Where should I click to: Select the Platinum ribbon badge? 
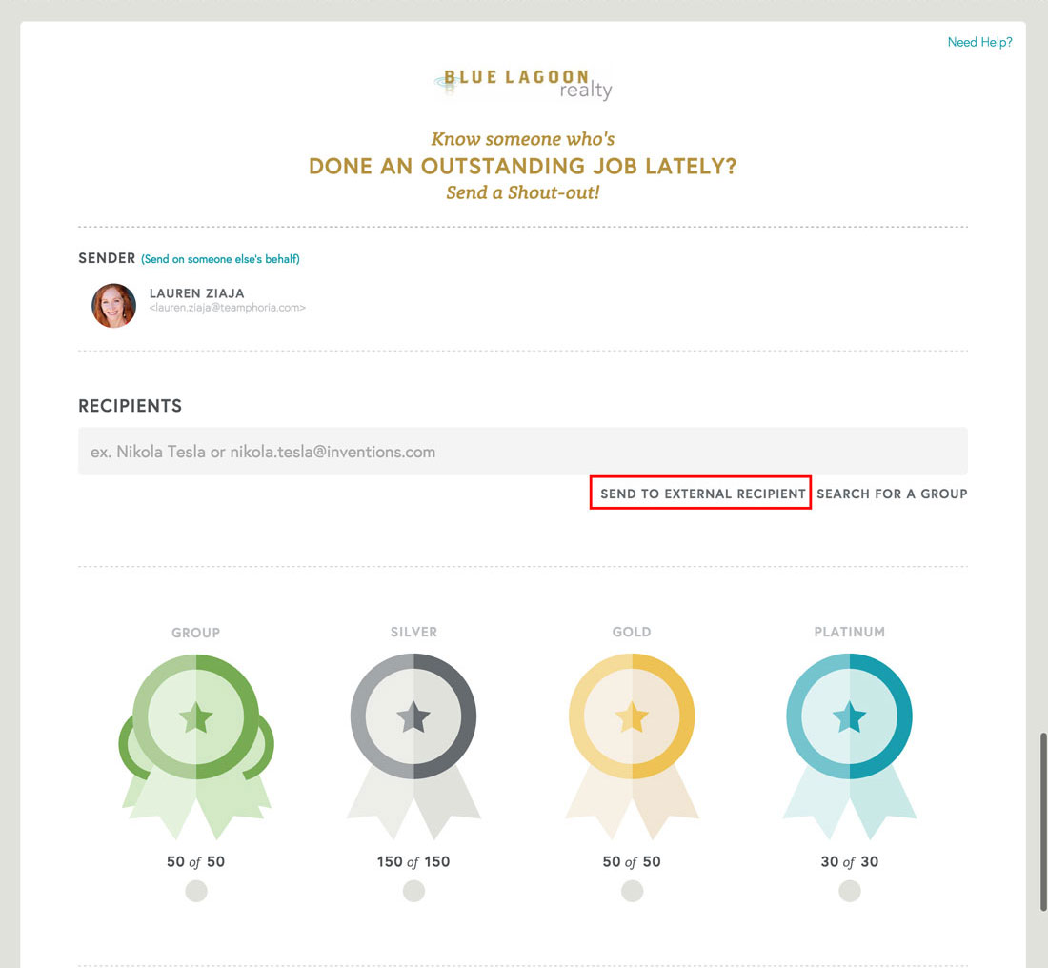tap(849, 732)
